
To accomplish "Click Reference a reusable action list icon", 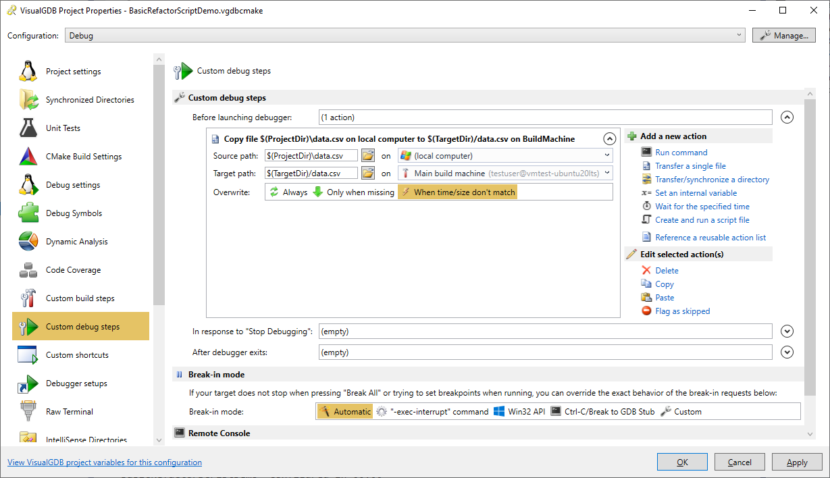I will [646, 237].
